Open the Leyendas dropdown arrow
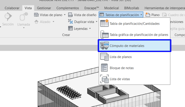The width and height of the screenshot is (185, 107). tap(90, 29)
